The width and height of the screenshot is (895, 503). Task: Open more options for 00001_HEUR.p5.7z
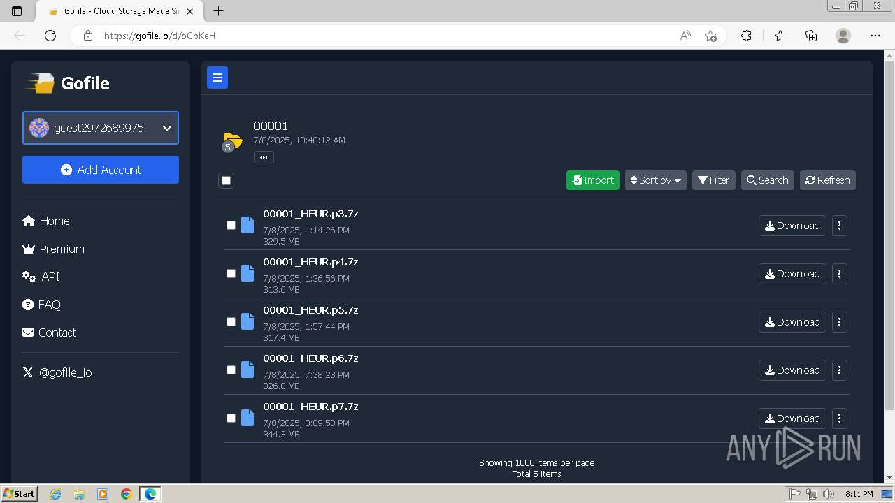click(839, 322)
